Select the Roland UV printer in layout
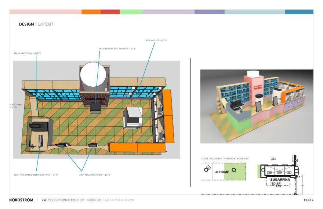This screenshot has width=323, height=209. point(133,117)
